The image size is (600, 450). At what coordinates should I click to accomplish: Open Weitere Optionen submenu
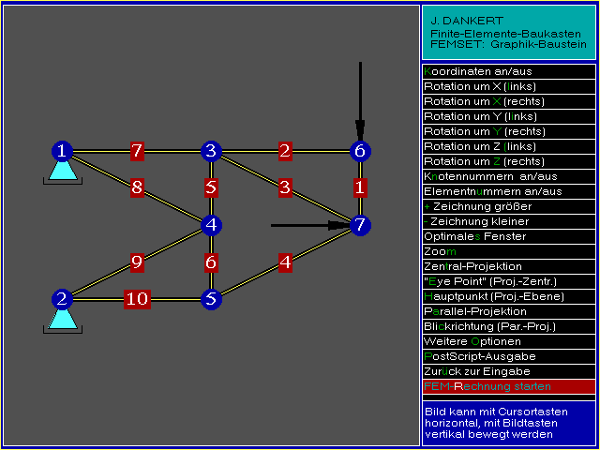click(508, 341)
